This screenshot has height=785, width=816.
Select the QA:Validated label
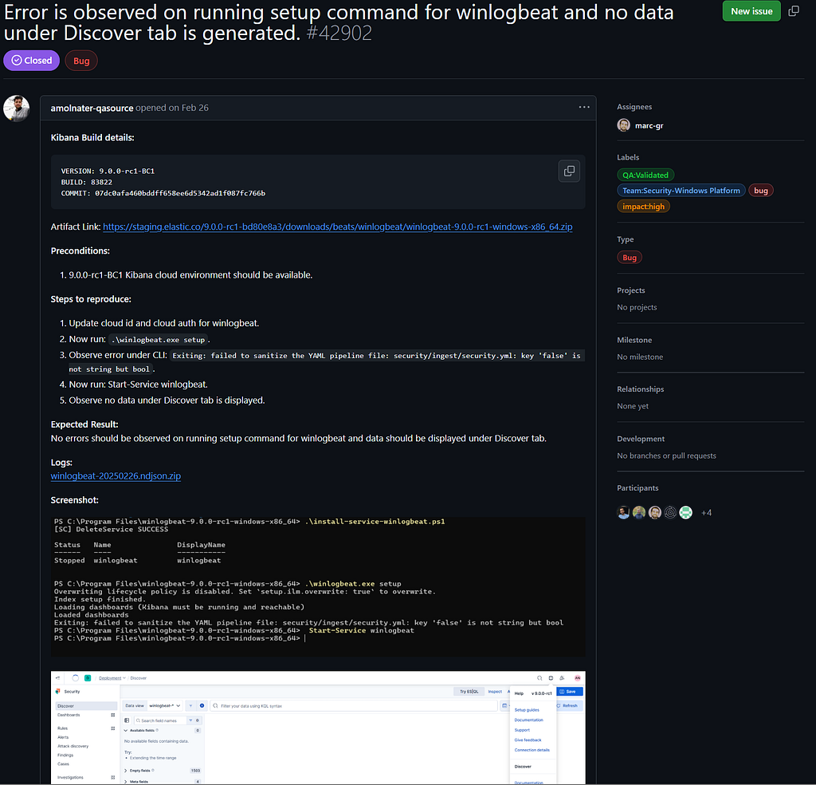pos(645,175)
